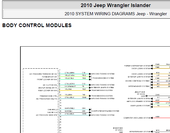Click "WIPER/WASHER SYSTEM" beside the W13 wire
Screen dimensions: 170x133
[x=140, y=132]
